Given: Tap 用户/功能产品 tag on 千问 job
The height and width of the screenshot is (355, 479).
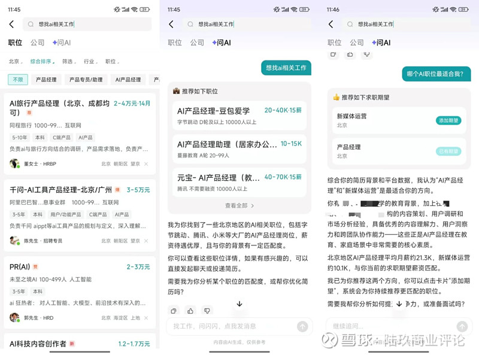Looking at the screenshot, I should tap(66, 214).
